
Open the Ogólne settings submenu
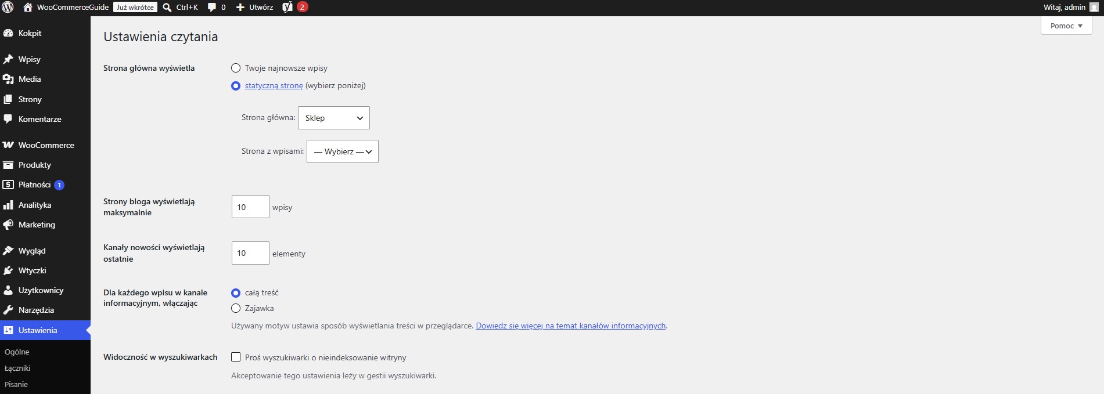pos(17,352)
